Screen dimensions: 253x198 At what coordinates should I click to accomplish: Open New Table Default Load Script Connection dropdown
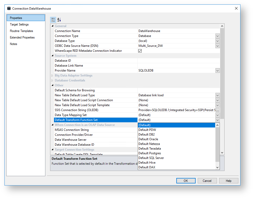tap(218, 100)
